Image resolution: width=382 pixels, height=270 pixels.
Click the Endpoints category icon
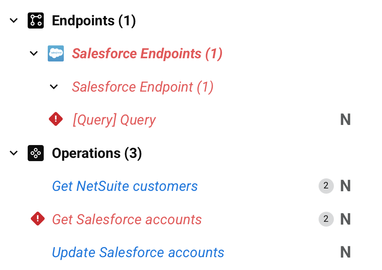coord(35,20)
